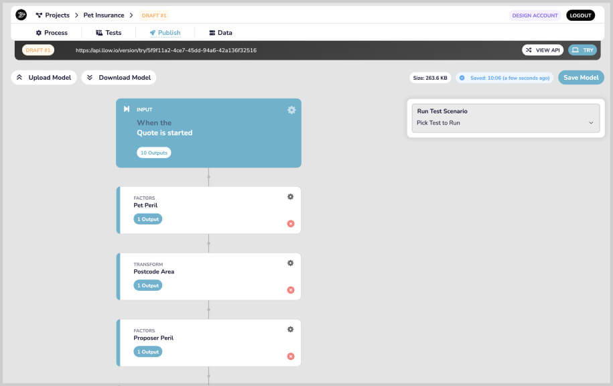Viewport: 613px width, 386px height.
Task: Click connector node between Postcode Area and Proposer Peril
Action: tap(209, 310)
